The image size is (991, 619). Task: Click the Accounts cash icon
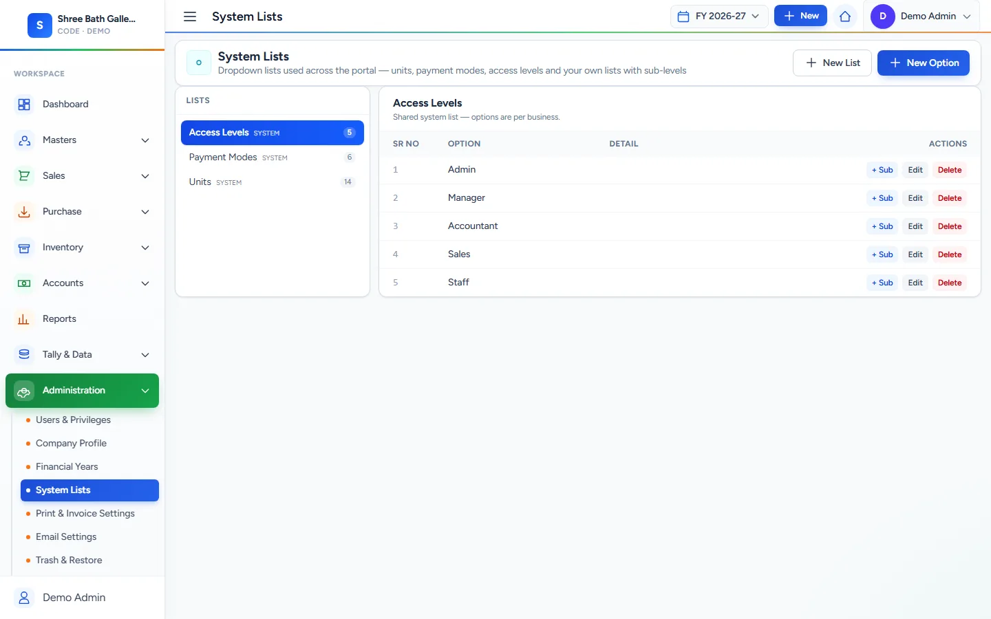(x=24, y=283)
